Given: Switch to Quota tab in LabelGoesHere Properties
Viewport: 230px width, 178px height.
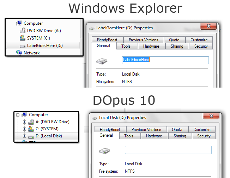Looking at the screenshot, I should pyautogui.click(x=174, y=40).
